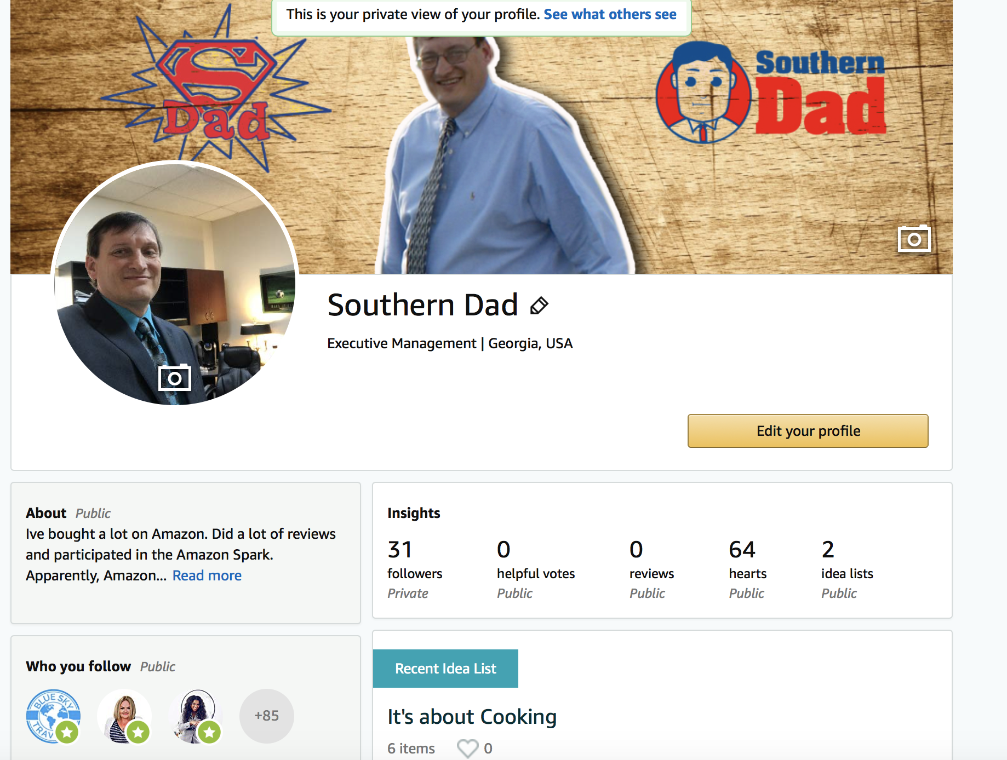This screenshot has width=1007, height=760.
Task: Expand the About text with Read more
Action: (x=207, y=575)
